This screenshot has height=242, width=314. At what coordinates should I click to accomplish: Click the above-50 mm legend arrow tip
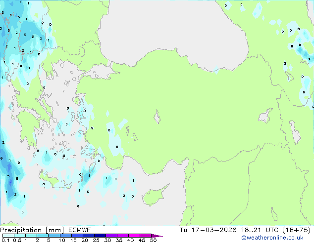[x=157, y=236]
